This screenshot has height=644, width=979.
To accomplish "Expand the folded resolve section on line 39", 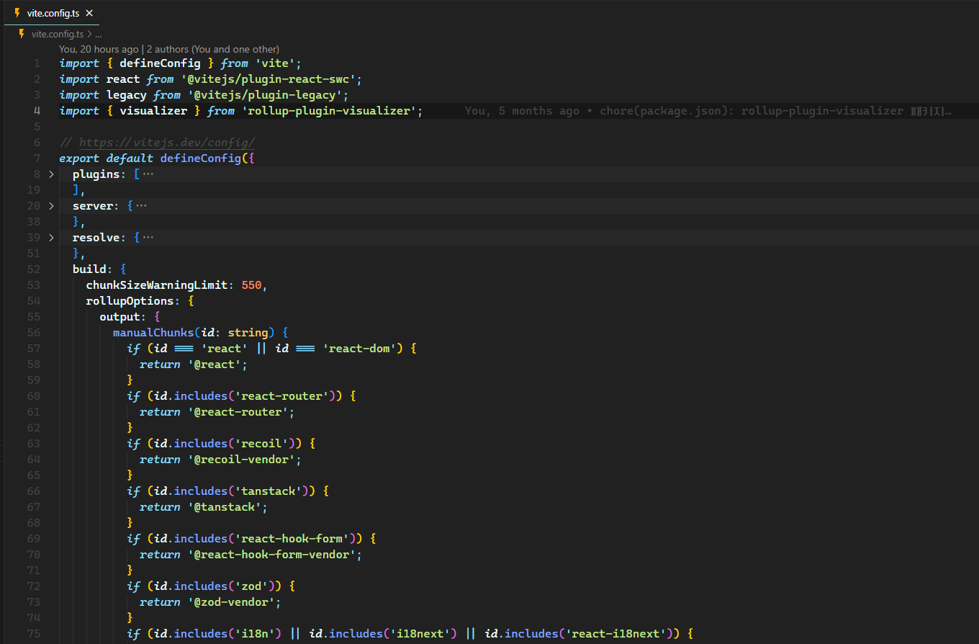I will [50, 237].
